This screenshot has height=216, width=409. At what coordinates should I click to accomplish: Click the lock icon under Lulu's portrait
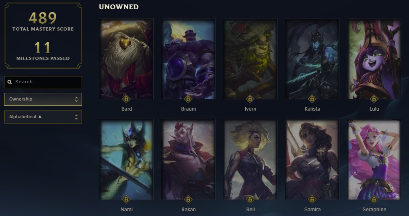pos(374,99)
